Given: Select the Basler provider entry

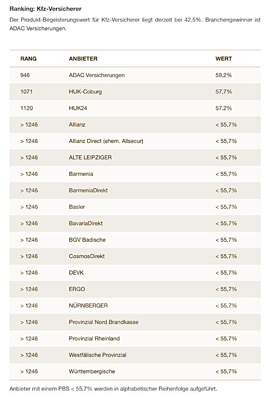Looking at the screenshot, I should click(x=77, y=207).
